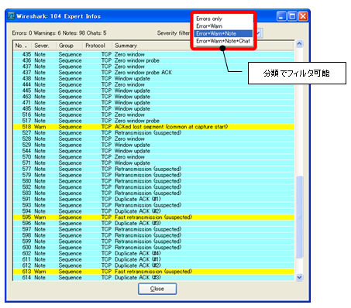351x308 pixels.
Task: Sort by the Sever. column header
Action: pyautogui.click(x=44, y=46)
